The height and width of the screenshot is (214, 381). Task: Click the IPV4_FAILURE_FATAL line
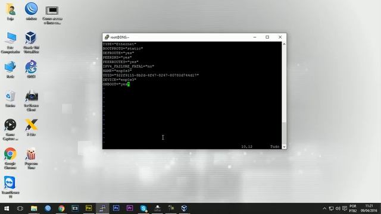[129, 66]
